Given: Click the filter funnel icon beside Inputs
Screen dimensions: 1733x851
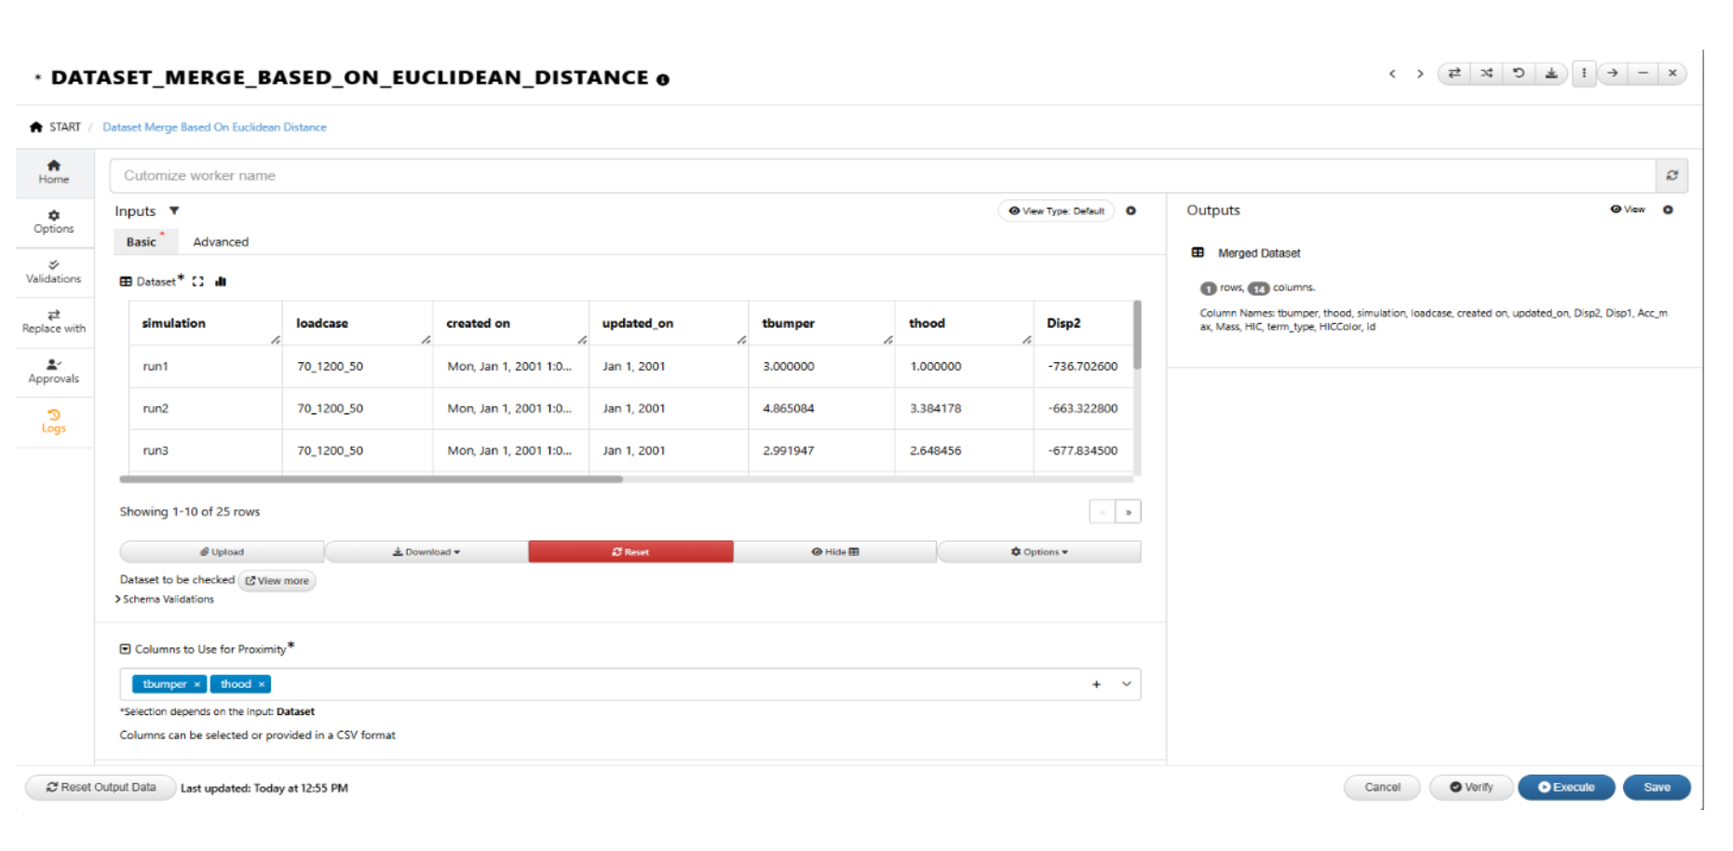Looking at the screenshot, I should 174,211.
